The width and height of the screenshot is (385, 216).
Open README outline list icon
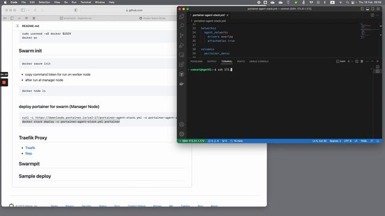17,26
